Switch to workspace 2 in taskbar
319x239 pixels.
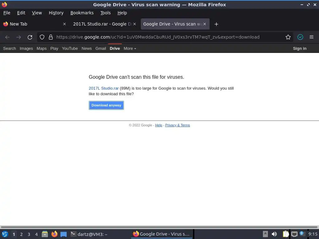pos(21,234)
